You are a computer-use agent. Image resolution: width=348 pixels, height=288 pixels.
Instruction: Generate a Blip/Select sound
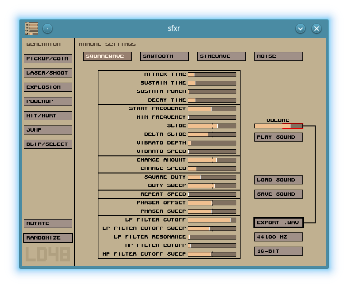click(48, 144)
